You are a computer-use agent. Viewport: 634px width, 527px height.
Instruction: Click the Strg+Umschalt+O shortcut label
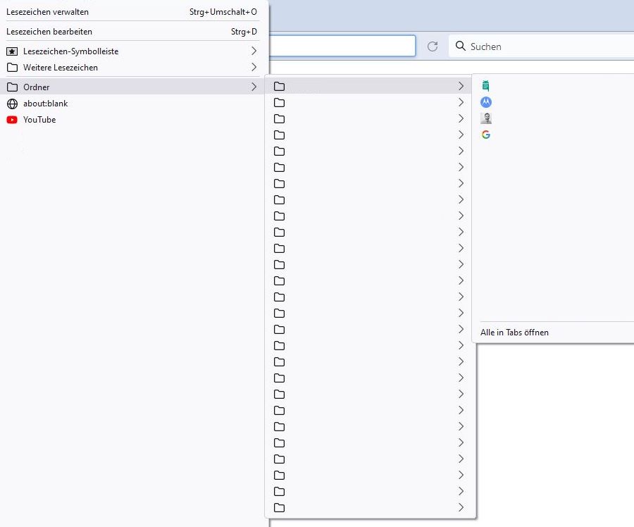tap(223, 12)
